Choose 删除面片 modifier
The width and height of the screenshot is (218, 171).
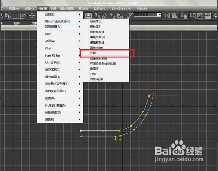coord(105,27)
